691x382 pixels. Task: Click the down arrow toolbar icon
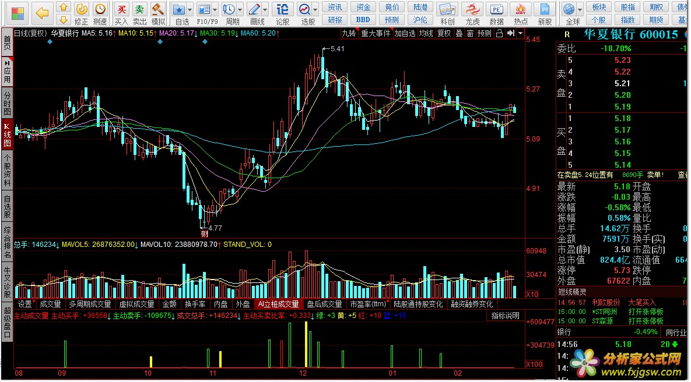64,20
